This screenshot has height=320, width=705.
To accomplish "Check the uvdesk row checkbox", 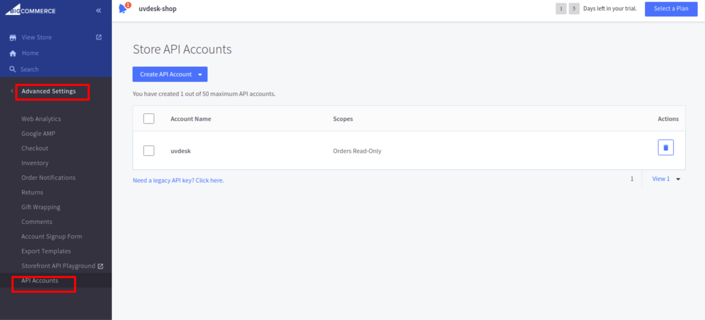I will (x=149, y=151).
